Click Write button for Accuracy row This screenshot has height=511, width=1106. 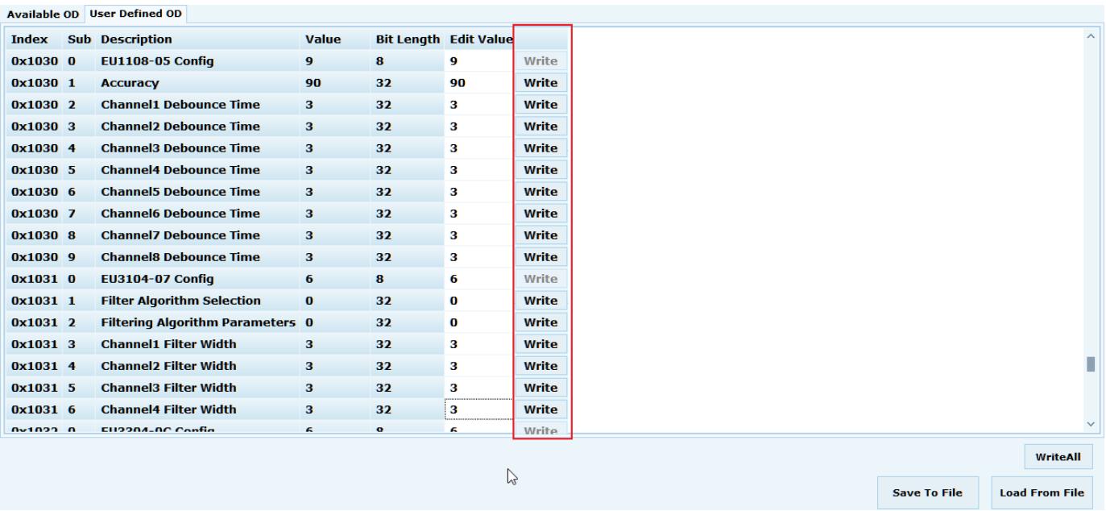coord(541,83)
